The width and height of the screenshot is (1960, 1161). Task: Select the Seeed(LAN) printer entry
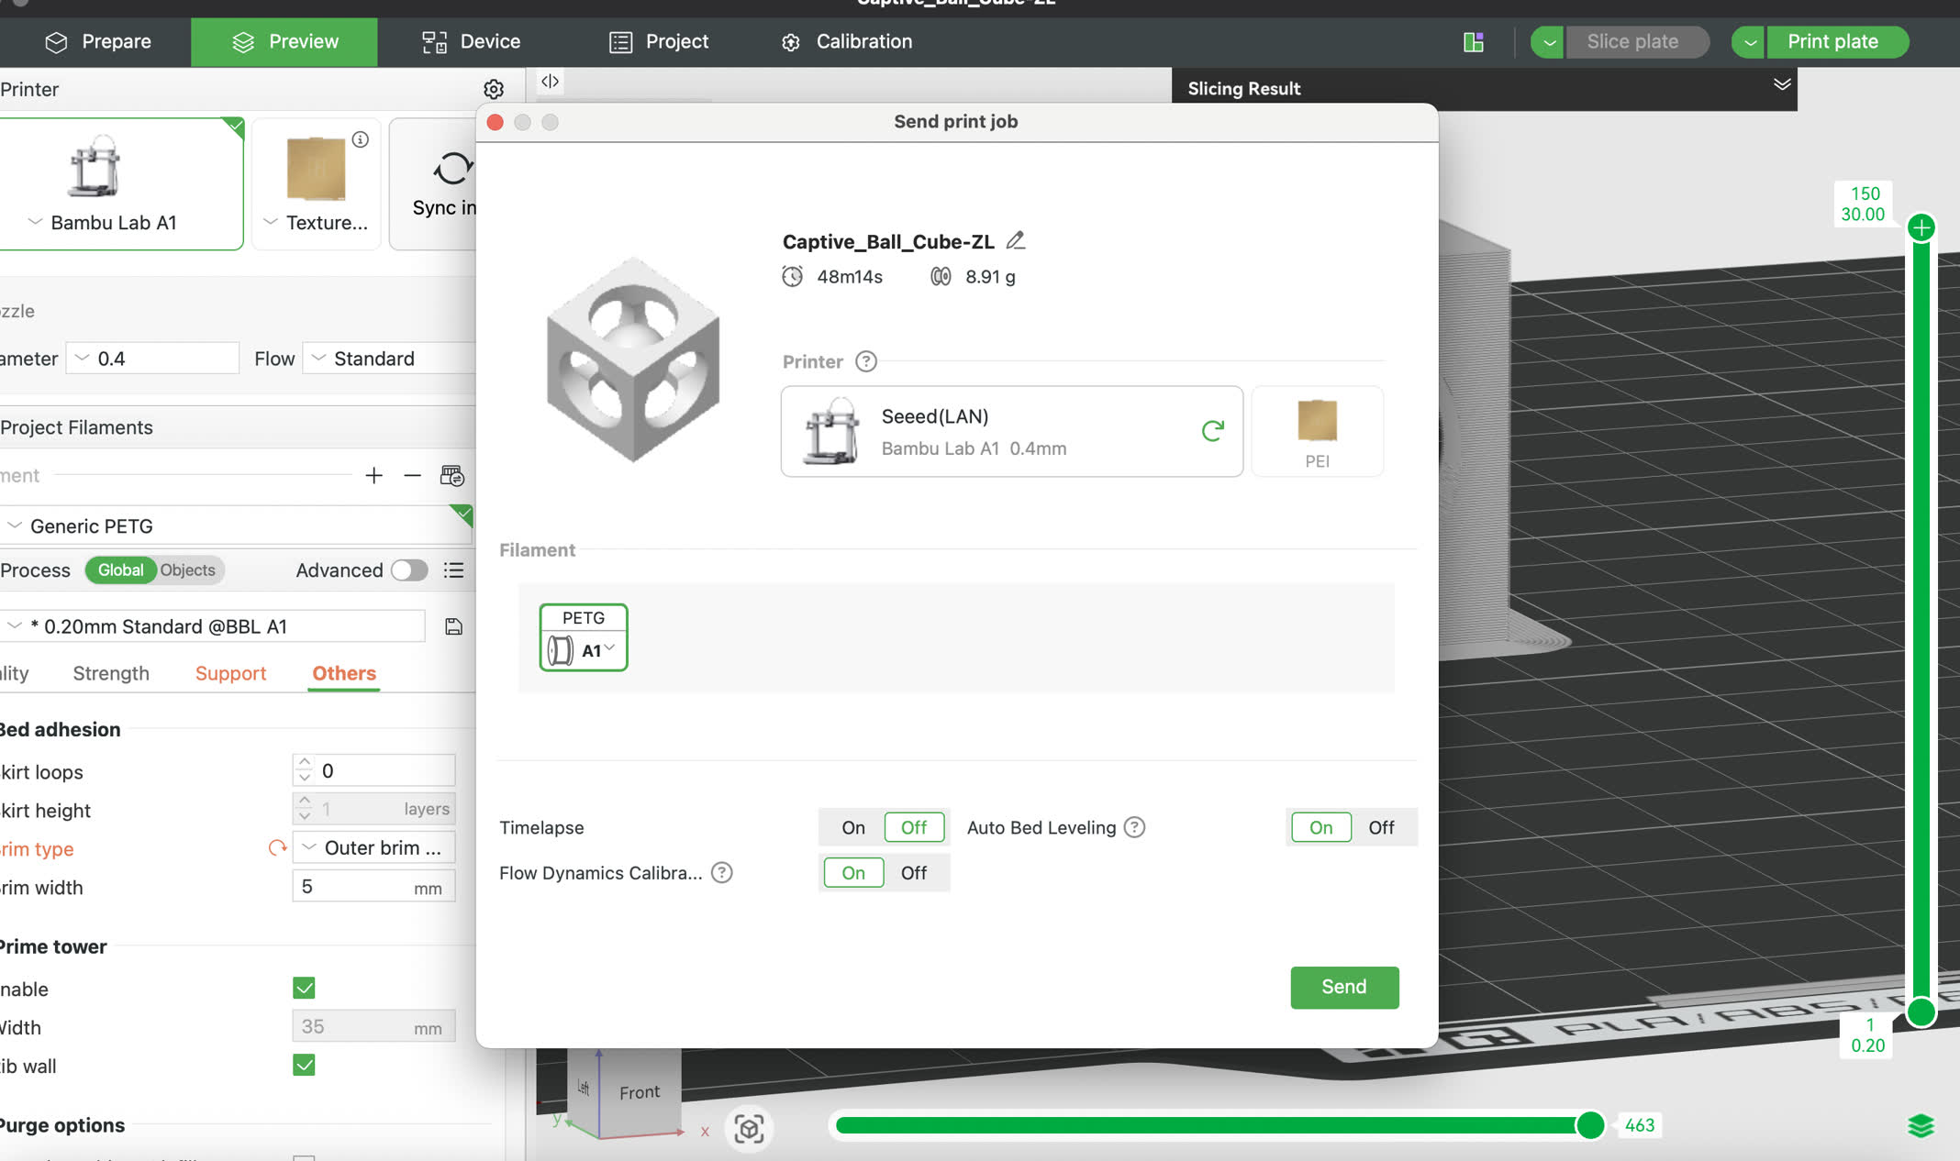pos(1011,431)
